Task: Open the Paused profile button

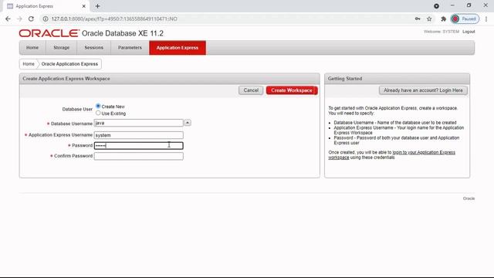Action: (x=465, y=19)
